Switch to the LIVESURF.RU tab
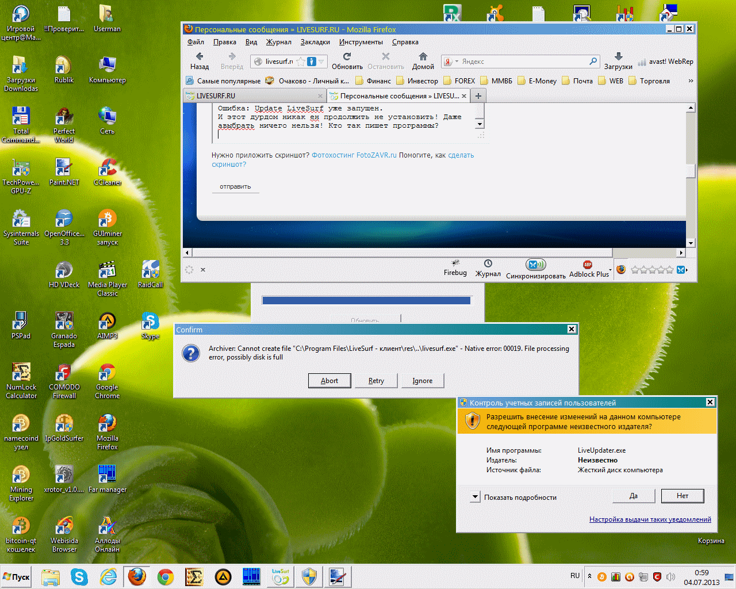The width and height of the screenshot is (736, 589). point(254,95)
